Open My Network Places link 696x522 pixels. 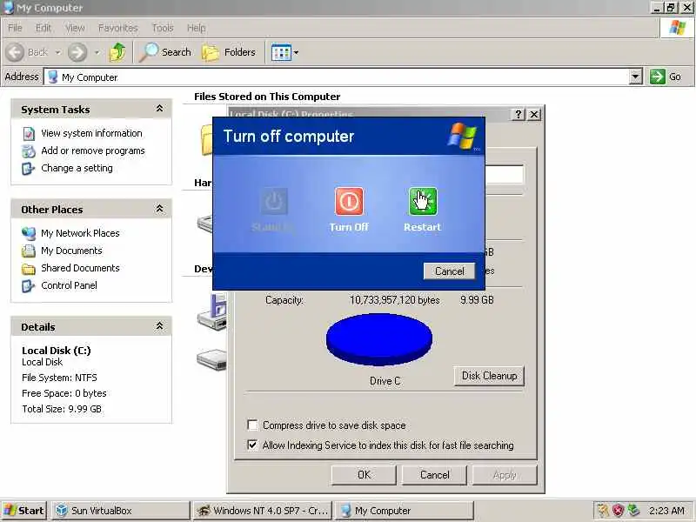click(80, 233)
